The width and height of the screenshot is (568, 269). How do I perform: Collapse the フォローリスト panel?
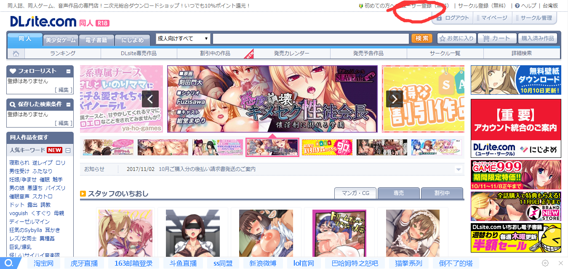[x=68, y=72]
